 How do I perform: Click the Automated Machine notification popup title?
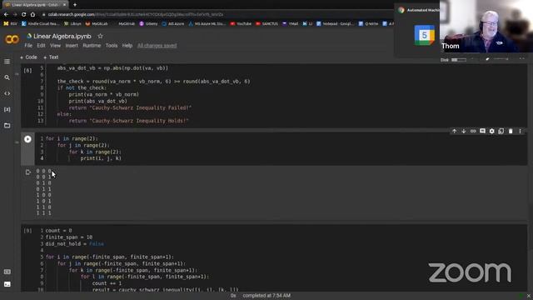point(423,10)
